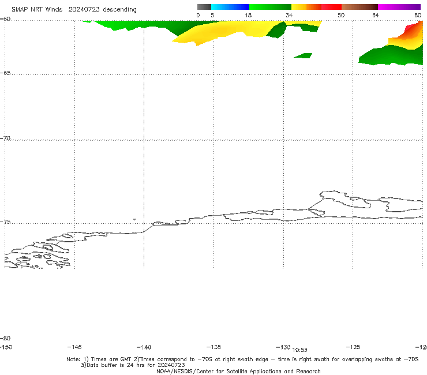Click the color bar label "64"
Screen dimensions: 427x375
click(x=376, y=15)
